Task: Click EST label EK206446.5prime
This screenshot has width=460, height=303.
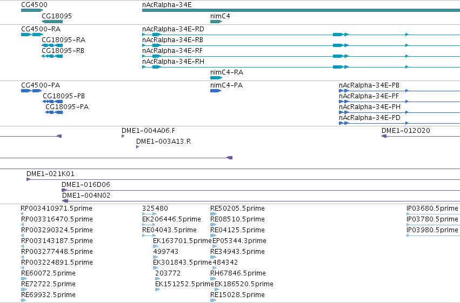Action: (171, 219)
